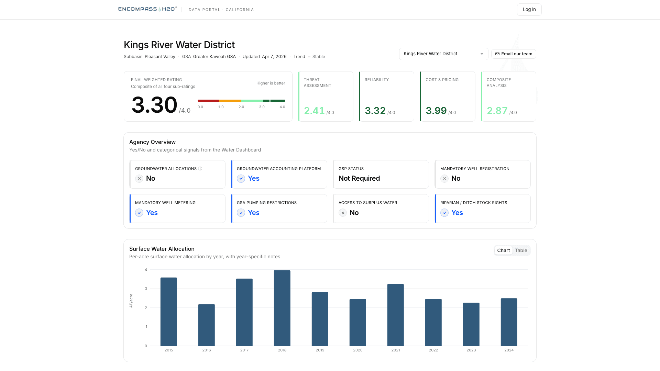Viewport: 660px width, 371px height.
Task: Open the Riparian / Ditch Stock Rights link
Action: [474, 203]
